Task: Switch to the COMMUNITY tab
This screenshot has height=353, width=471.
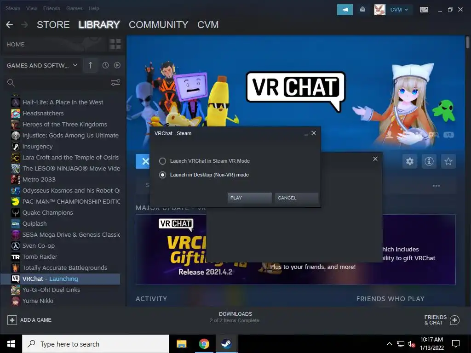Action: (x=158, y=25)
